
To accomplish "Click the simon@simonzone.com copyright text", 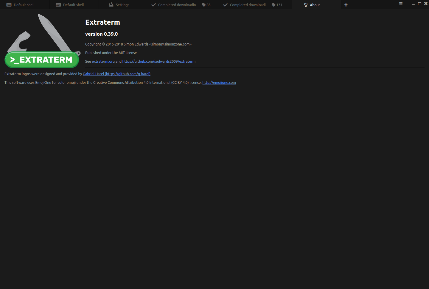I will click(138, 44).
